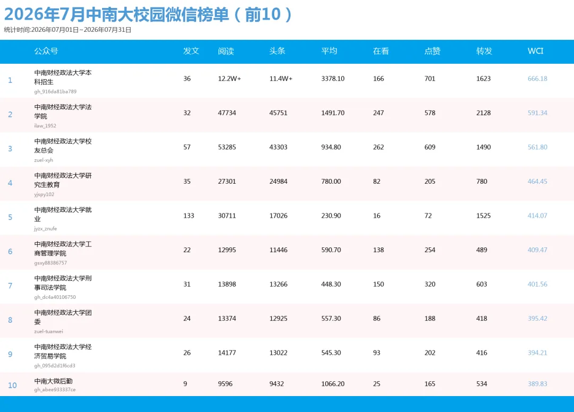Select account 中南财经政法大学本科招生
The height and width of the screenshot is (412, 574).
(63, 77)
